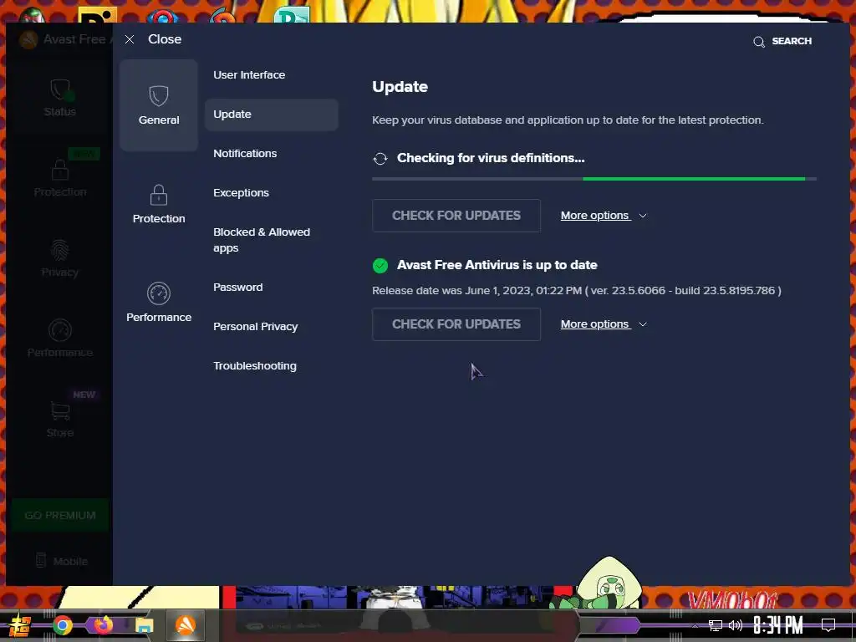Open Status in the dimmed Avast sidebar

(59, 99)
